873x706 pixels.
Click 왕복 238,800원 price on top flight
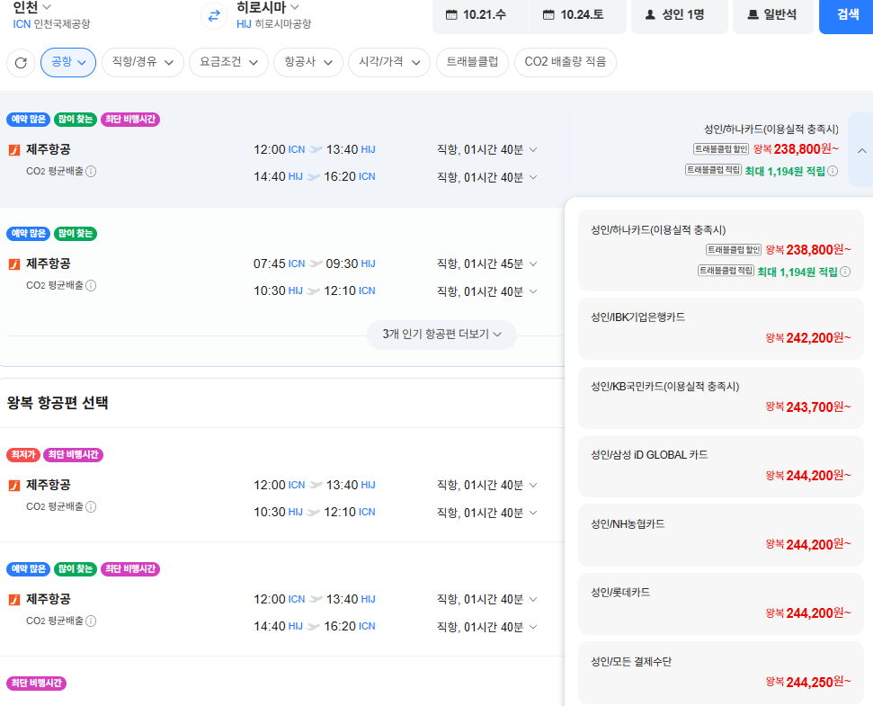click(x=796, y=148)
